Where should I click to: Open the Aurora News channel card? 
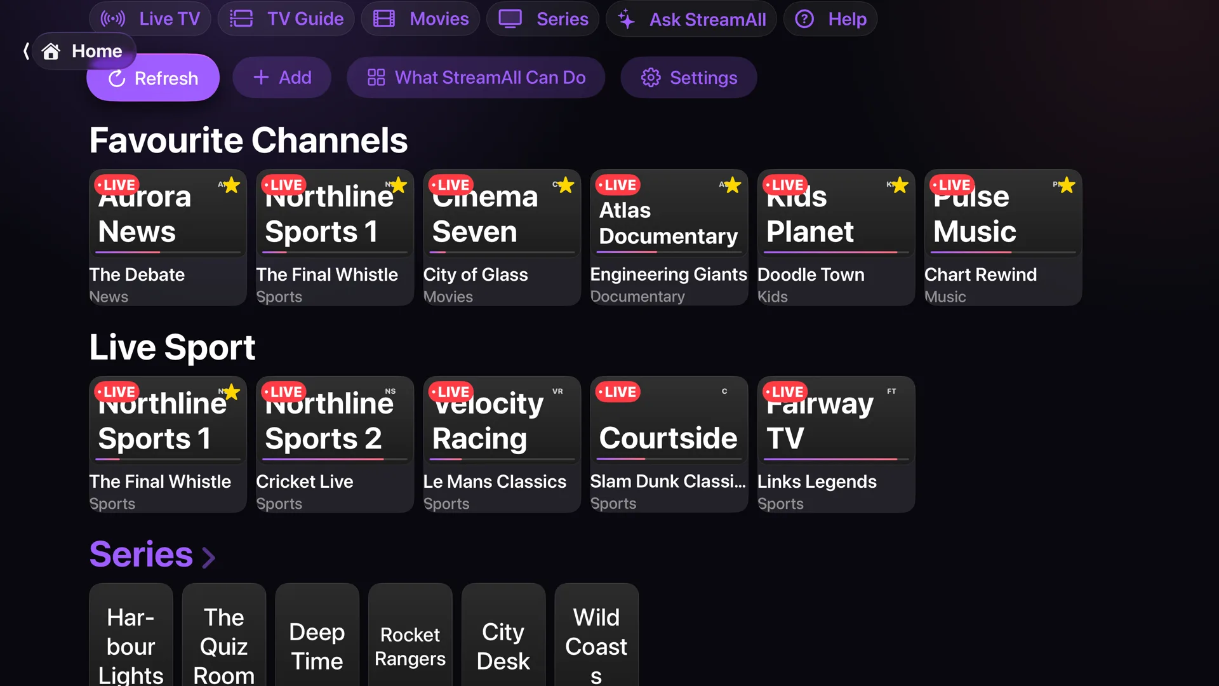pos(168,237)
